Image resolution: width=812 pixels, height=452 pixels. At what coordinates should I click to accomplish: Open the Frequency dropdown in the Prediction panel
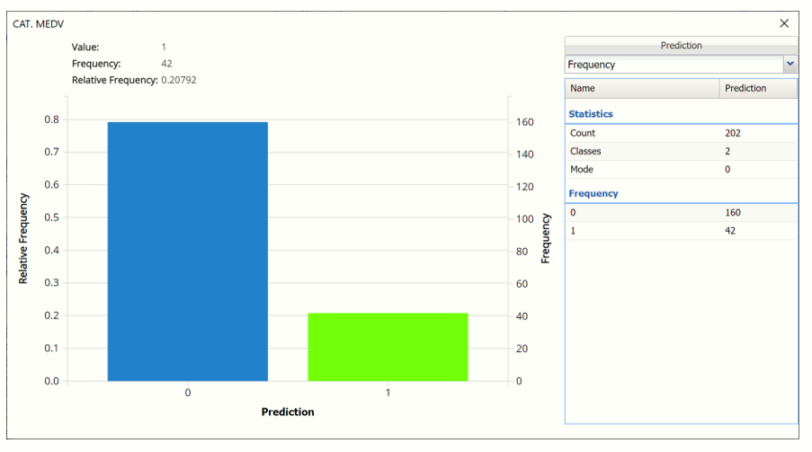(790, 65)
